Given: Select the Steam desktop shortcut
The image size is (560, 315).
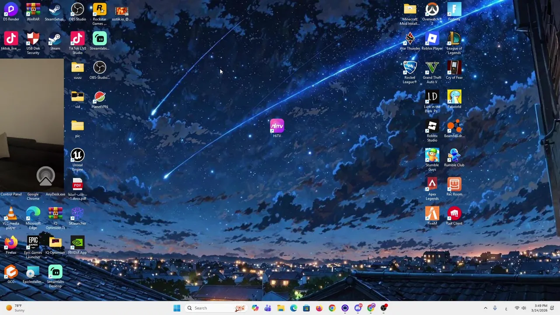Looking at the screenshot, I should click(x=55, y=42).
